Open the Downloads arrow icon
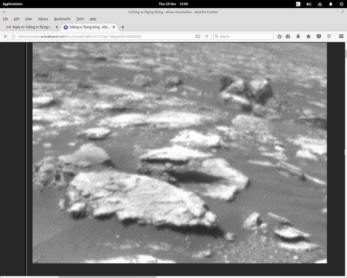 pos(298,36)
